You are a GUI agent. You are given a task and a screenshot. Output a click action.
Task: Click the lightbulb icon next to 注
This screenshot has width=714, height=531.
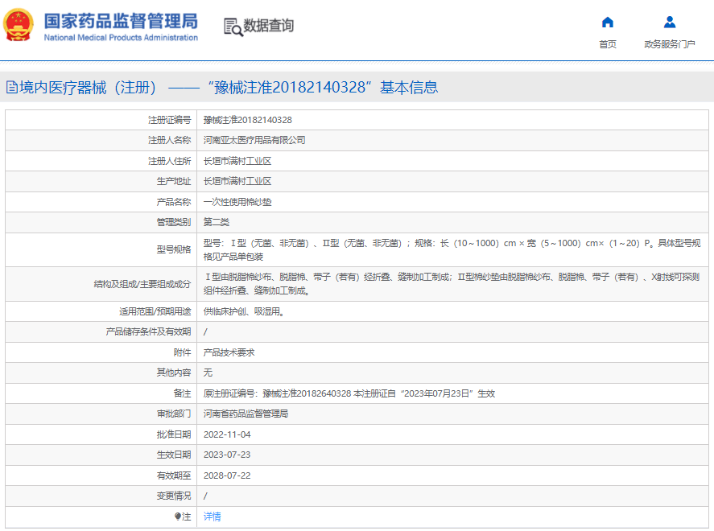(178, 517)
